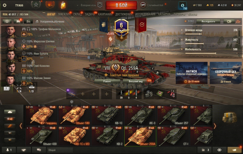Click the installed purple equipment slot
Image resolution: width=243 pixels, height=154 pixels.
click(x=71, y=94)
